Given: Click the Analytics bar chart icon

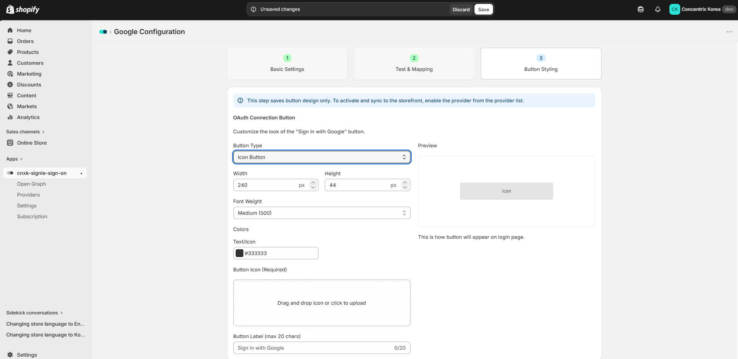Looking at the screenshot, I should [x=10, y=117].
